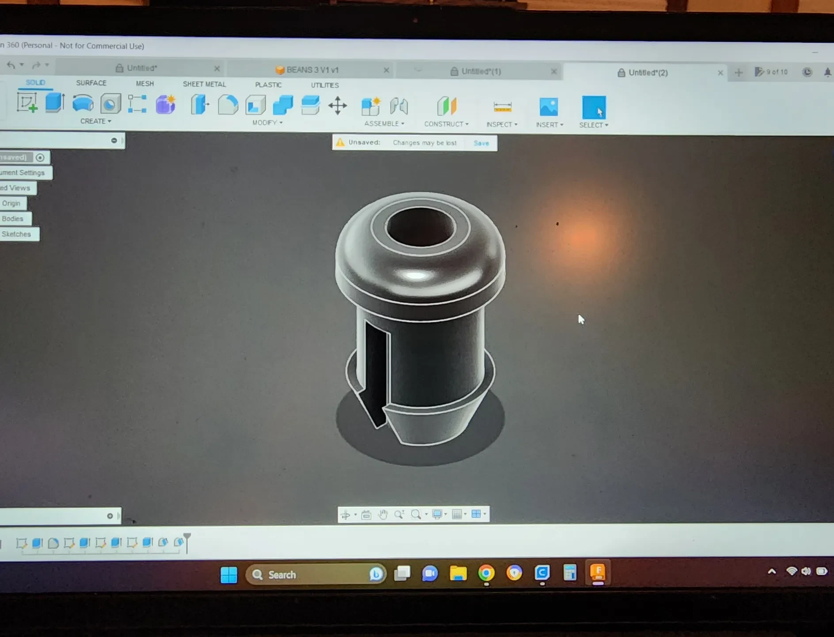This screenshot has width=834, height=637.
Task: Open the job status 9 of 10 indicator
Action: tap(771, 72)
